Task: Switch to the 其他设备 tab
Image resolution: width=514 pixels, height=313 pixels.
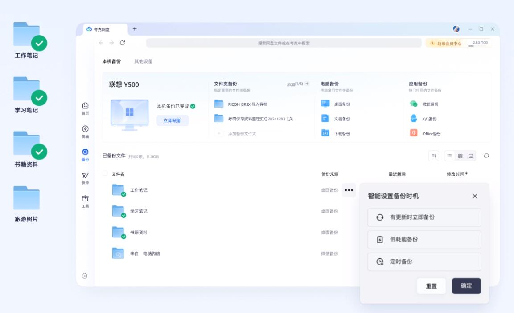Action: point(143,61)
